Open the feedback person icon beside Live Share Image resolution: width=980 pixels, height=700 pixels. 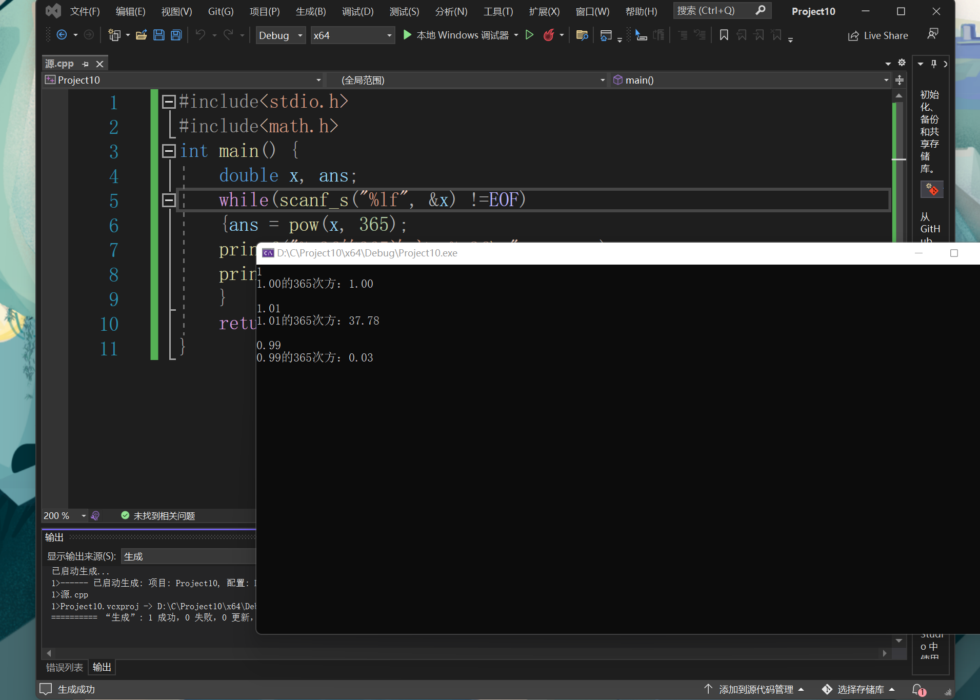(x=933, y=34)
